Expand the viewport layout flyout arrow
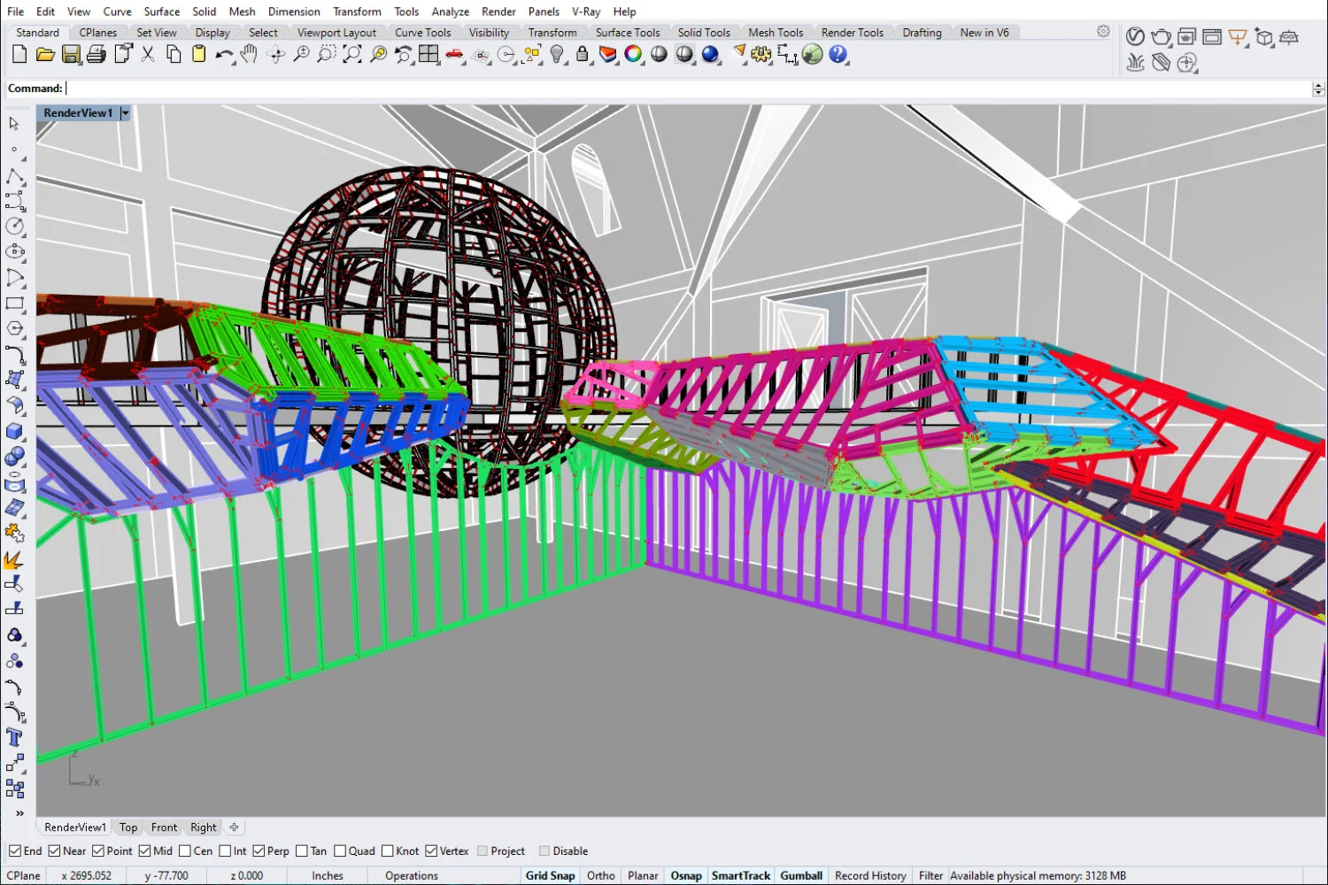1328x885 pixels. tap(437, 63)
